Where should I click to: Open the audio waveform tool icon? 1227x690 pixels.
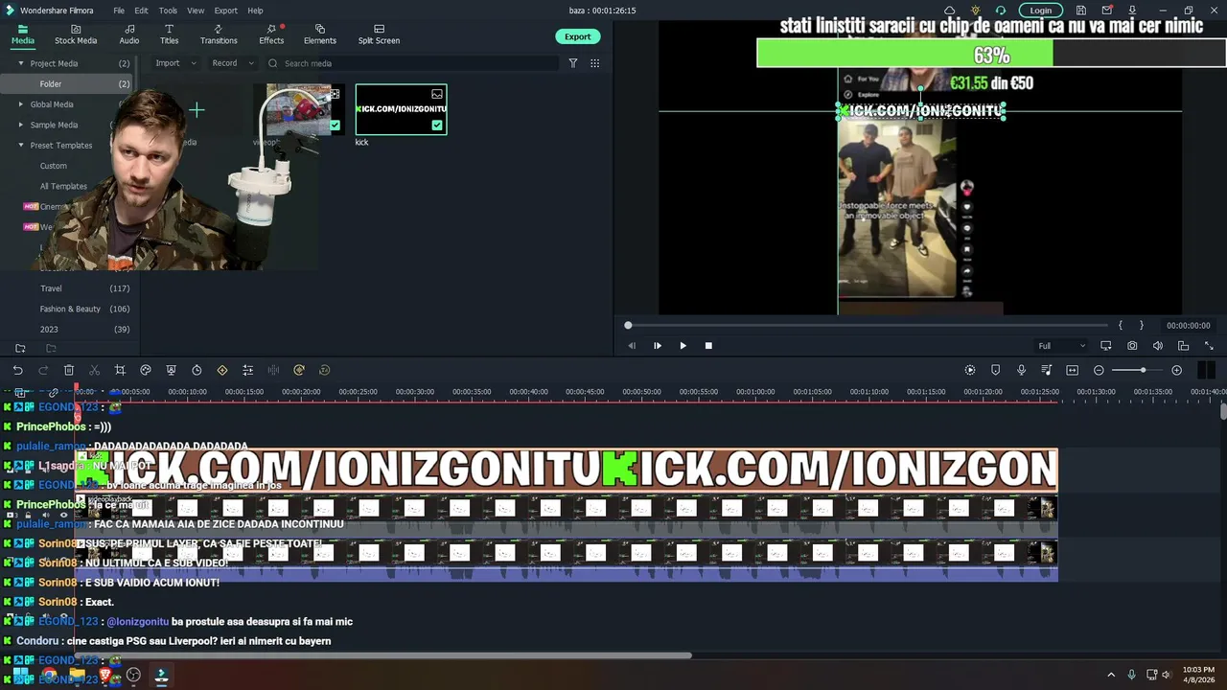click(x=273, y=370)
